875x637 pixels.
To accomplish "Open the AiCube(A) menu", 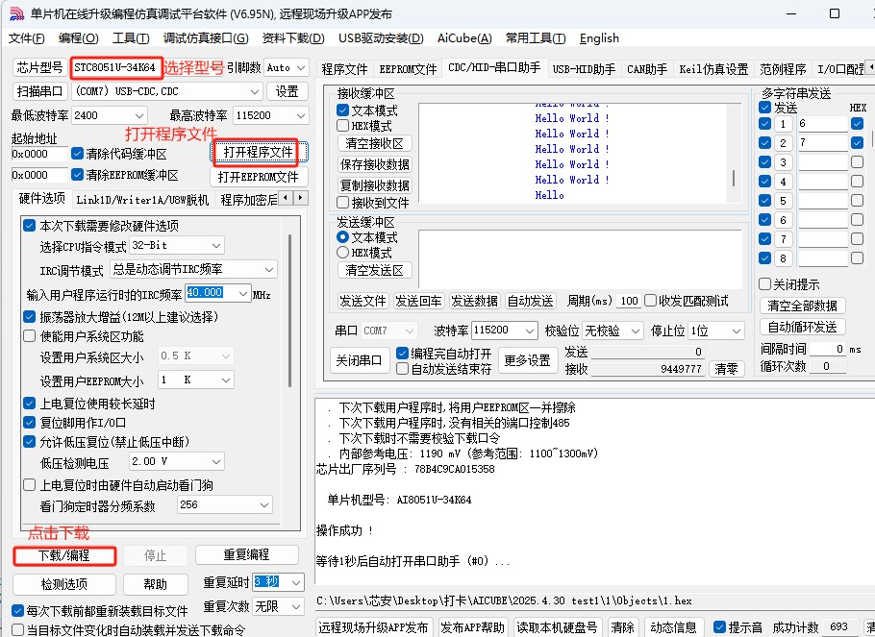I will tap(464, 37).
